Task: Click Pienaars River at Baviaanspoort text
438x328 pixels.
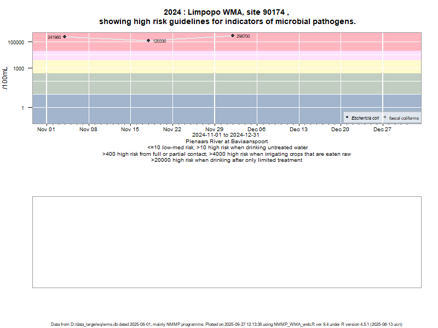Action: 226,142
